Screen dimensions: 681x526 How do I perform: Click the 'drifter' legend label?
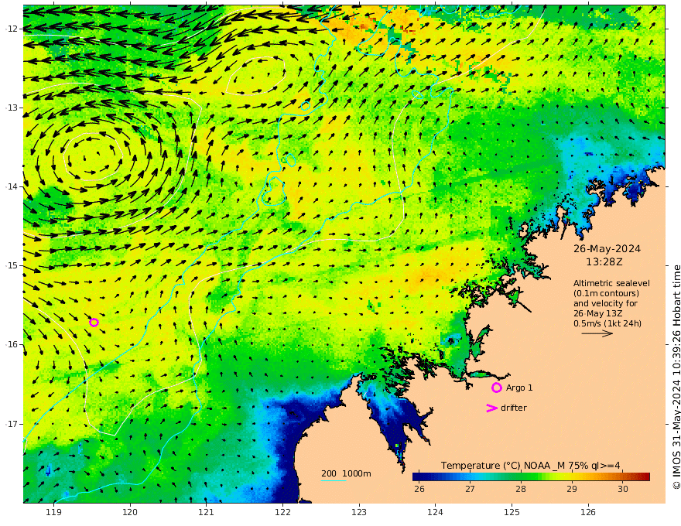pyautogui.click(x=514, y=408)
